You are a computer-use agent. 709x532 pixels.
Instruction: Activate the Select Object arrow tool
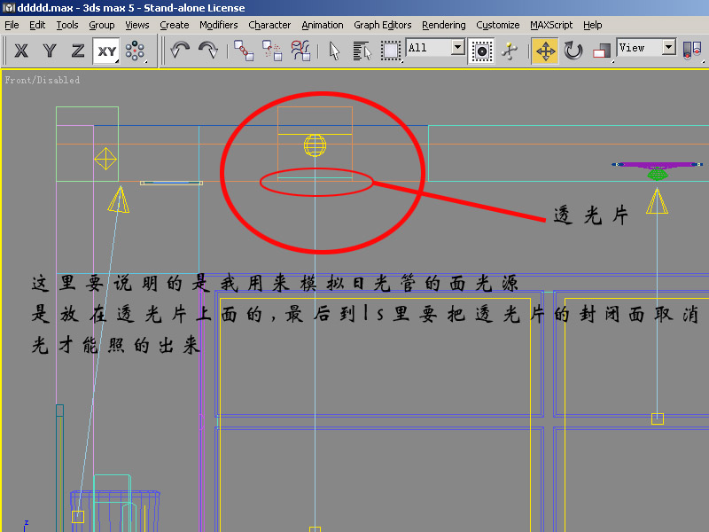pyautogui.click(x=334, y=51)
